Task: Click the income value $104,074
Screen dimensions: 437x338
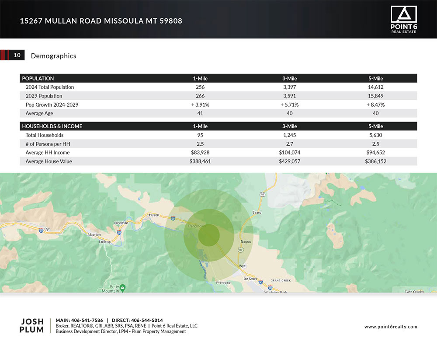Action: (x=290, y=153)
